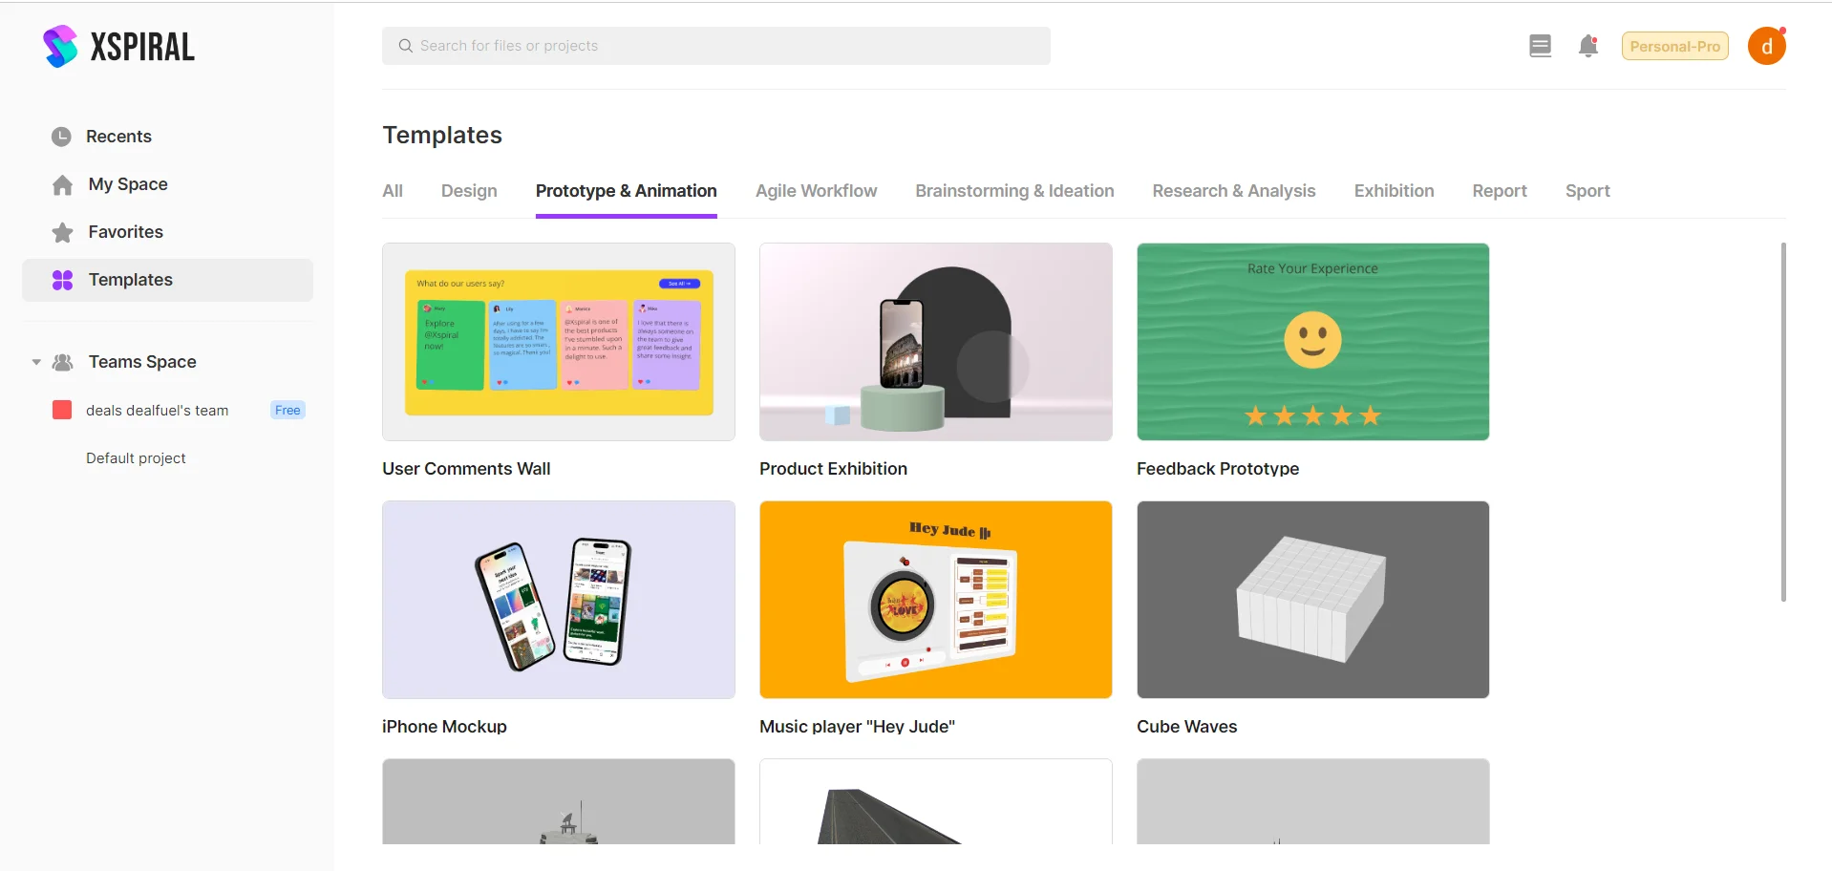Open the User Comments Wall thumbnail
This screenshot has height=871, width=1832.
(559, 342)
